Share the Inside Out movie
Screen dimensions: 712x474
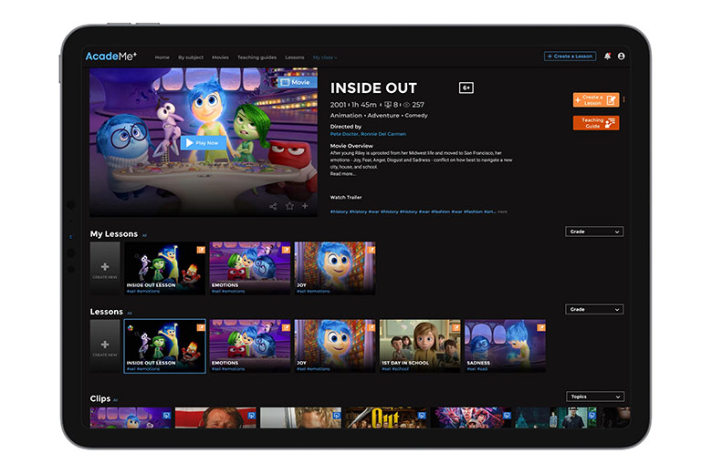pos(273,206)
